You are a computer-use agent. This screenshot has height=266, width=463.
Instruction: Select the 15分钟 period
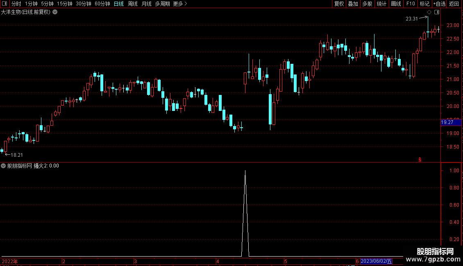[65, 4]
